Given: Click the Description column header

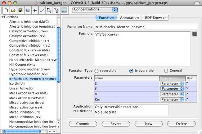Looking at the screenshot, I should (x=172, y=78).
